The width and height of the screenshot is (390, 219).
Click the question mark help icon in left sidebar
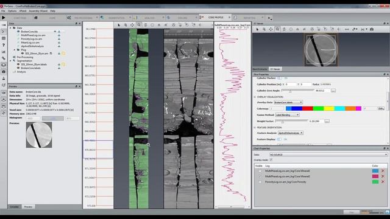4,45
